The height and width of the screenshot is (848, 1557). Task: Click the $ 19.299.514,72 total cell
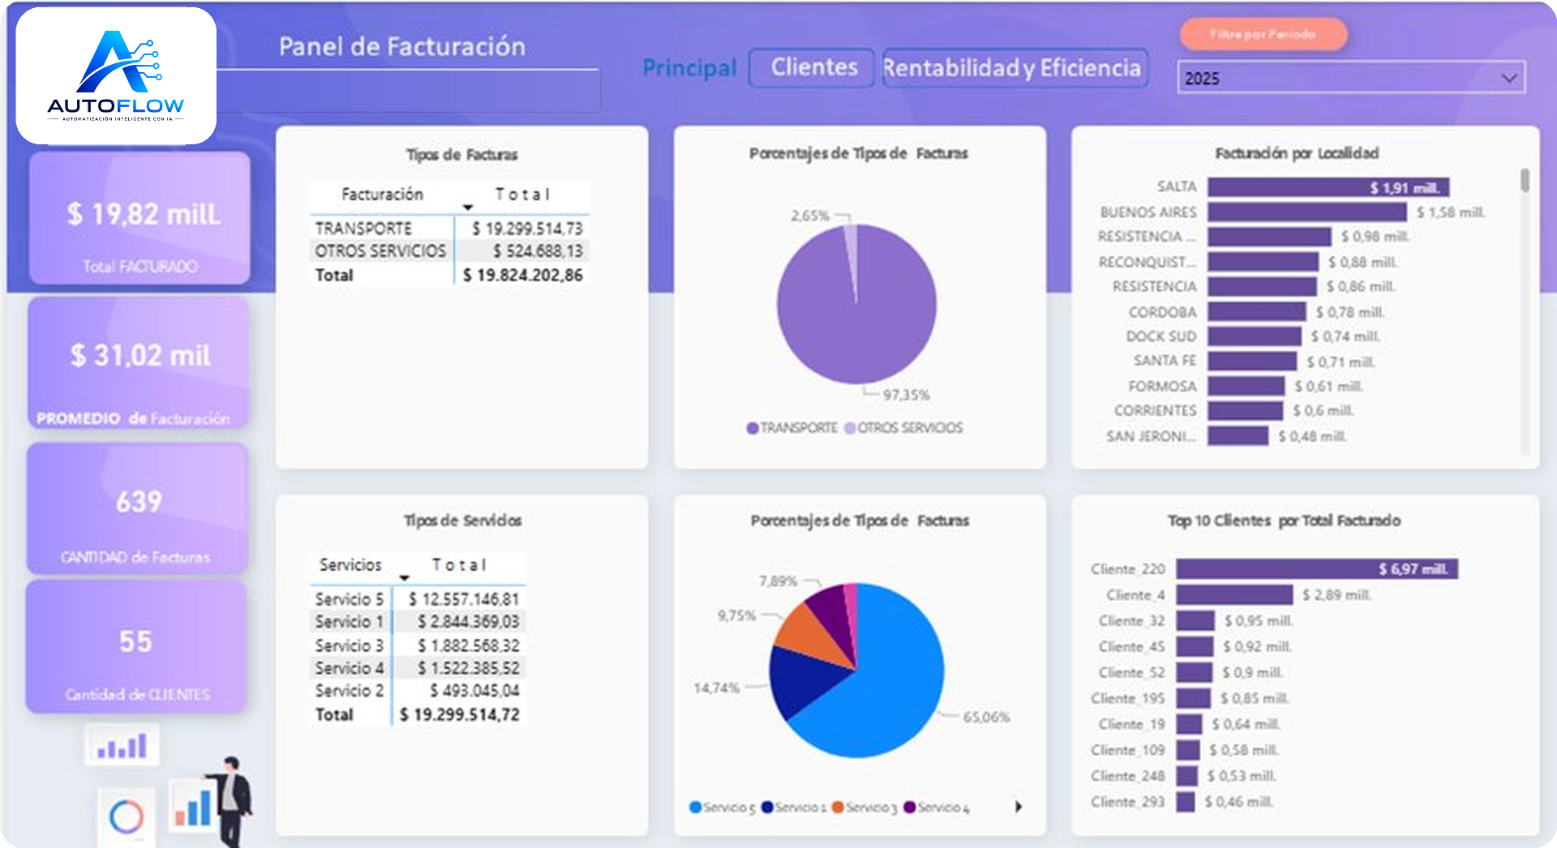(x=460, y=715)
